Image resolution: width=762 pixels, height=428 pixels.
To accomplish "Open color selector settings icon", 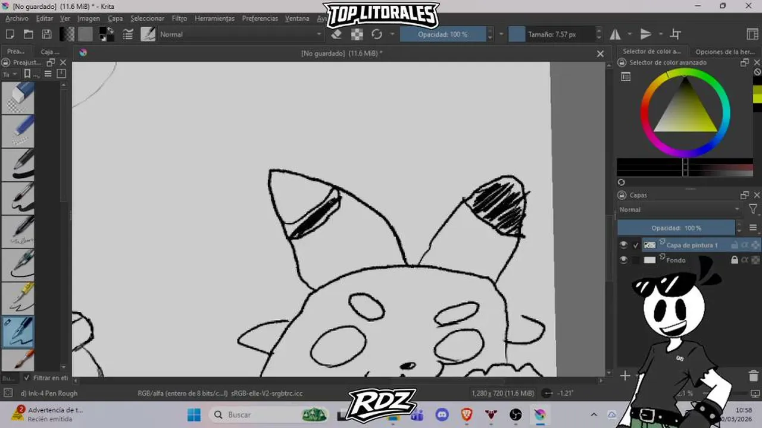I will (x=626, y=77).
